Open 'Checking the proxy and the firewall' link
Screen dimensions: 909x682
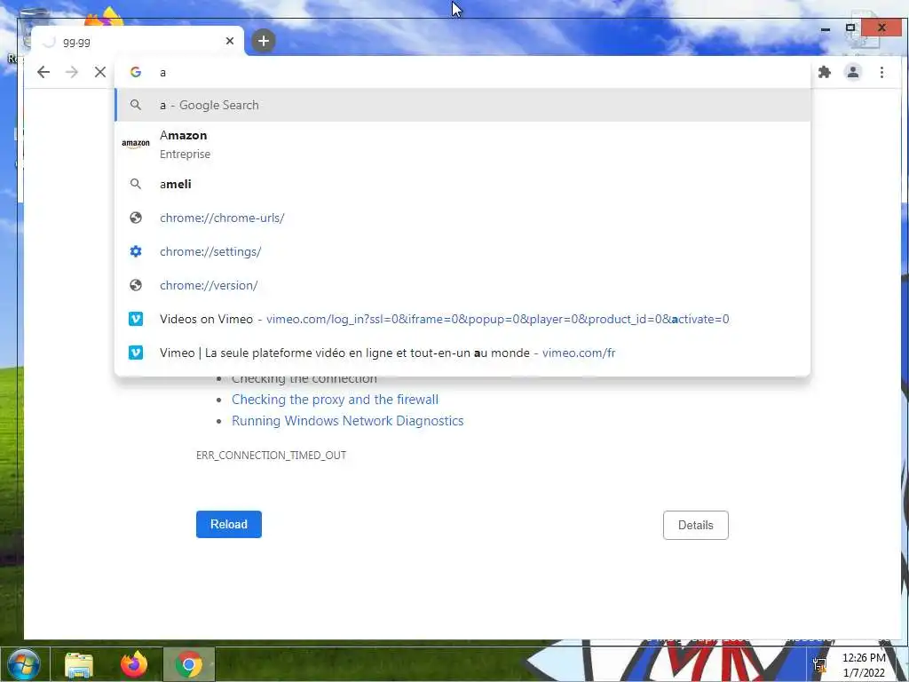[x=335, y=399]
